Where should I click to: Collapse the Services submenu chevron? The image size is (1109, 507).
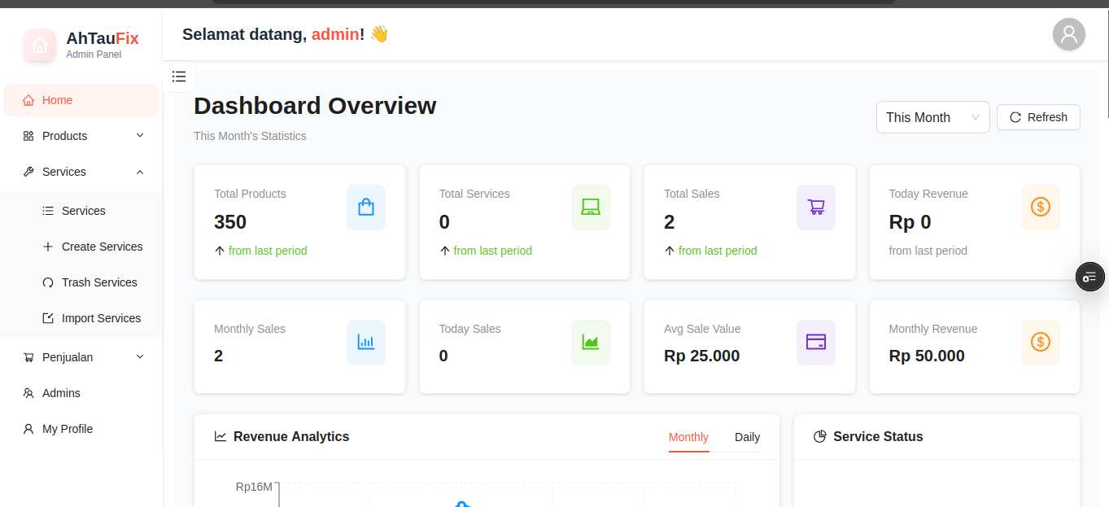tap(140, 172)
